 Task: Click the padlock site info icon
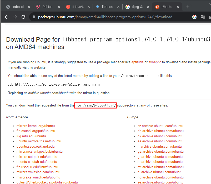tap(33, 17)
